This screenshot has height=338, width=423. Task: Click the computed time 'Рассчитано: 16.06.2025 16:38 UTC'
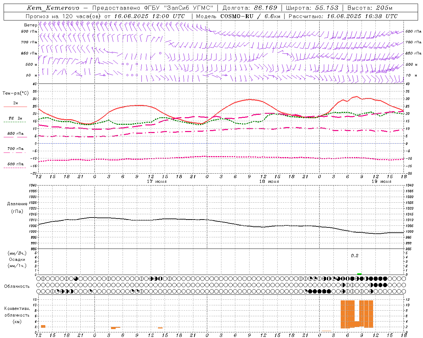(343, 16)
